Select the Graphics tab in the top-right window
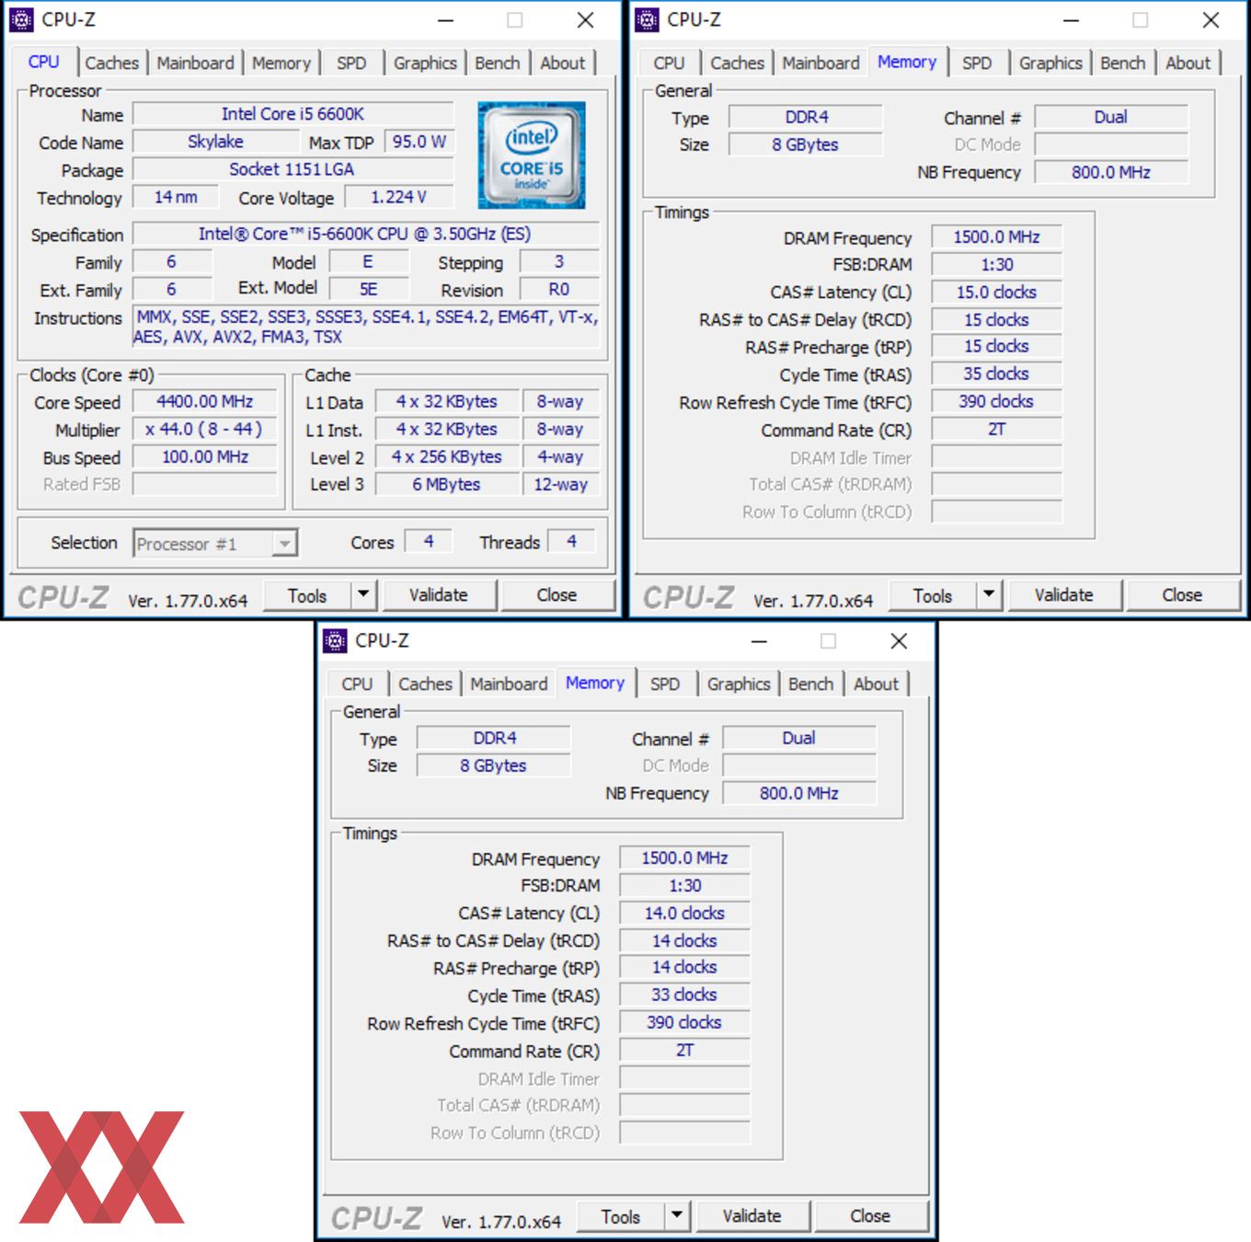This screenshot has height=1242, width=1251. (1050, 63)
